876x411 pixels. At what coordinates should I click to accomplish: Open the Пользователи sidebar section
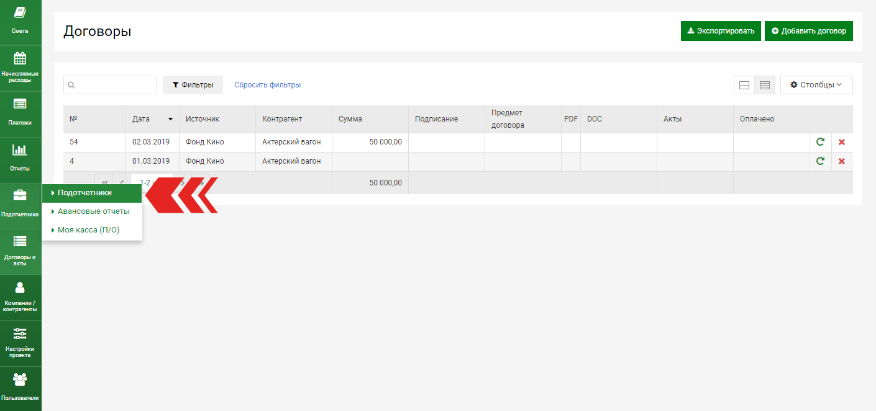pos(20,387)
